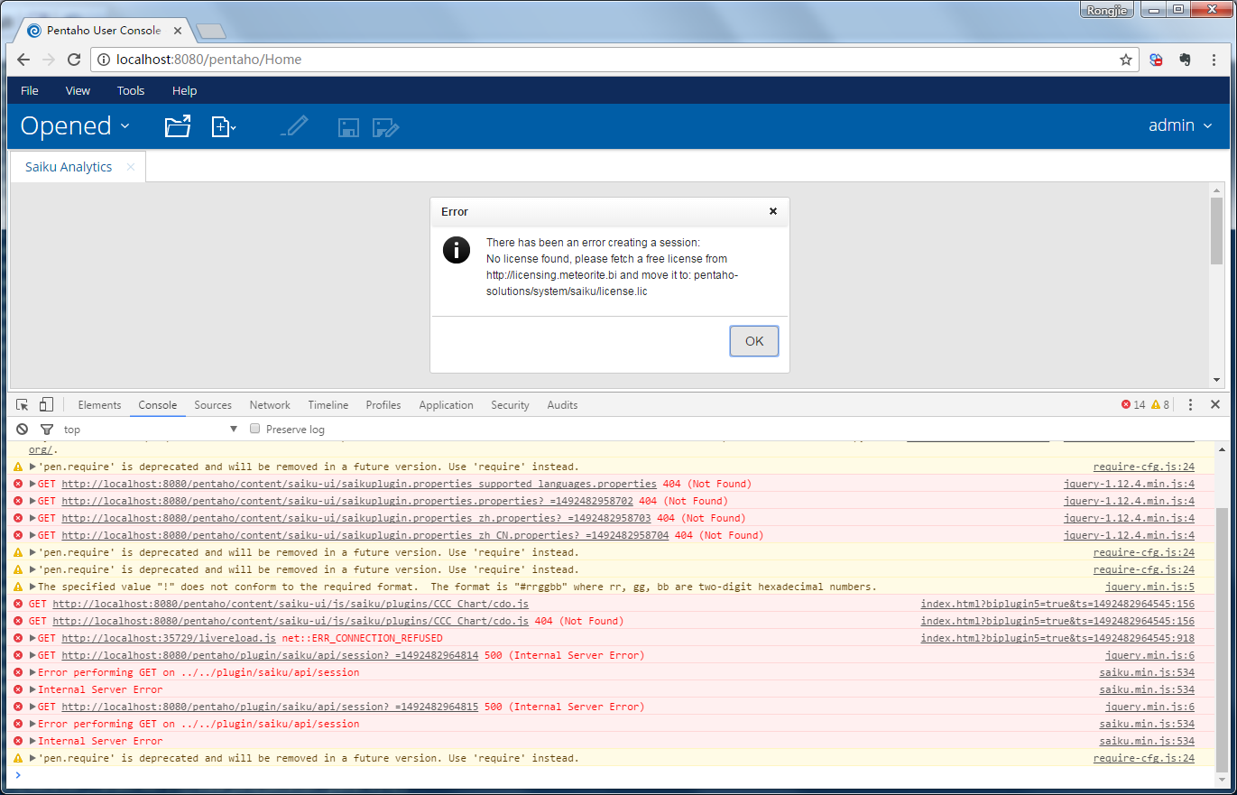Expand the Internal Server Error log entry
Image resolution: width=1237 pixels, height=795 pixels.
click(33, 690)
